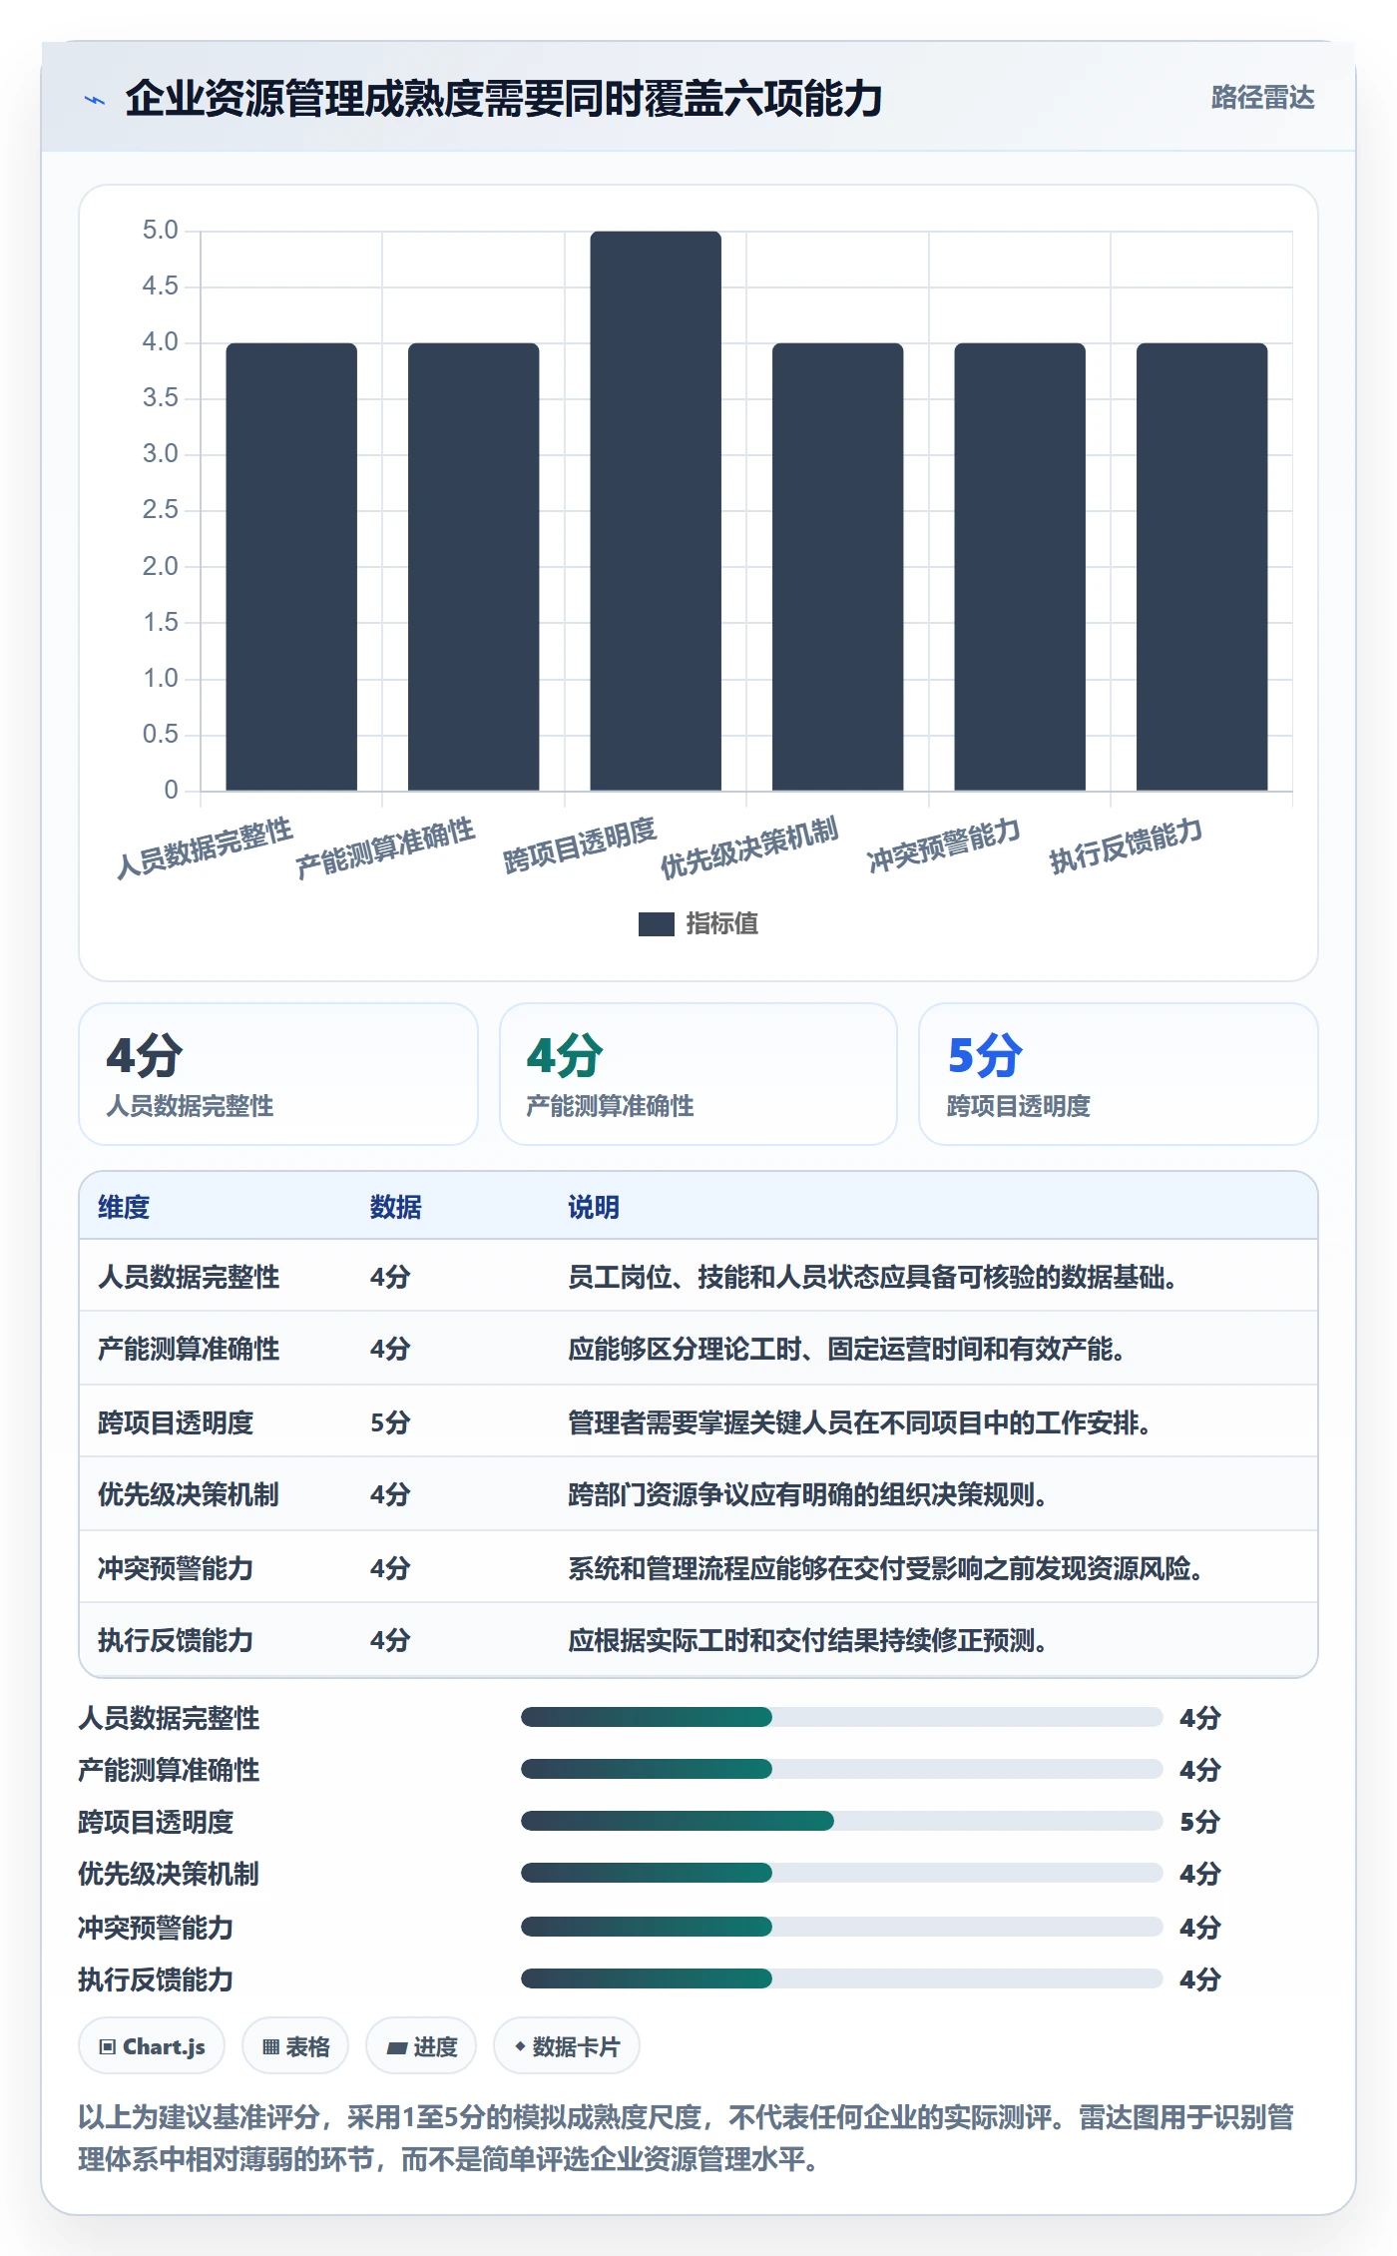The height and width of the screenshot is (2256, 1397).
Task: Select the 跨项目透明度 bar in chart
Action: point(656,511)
